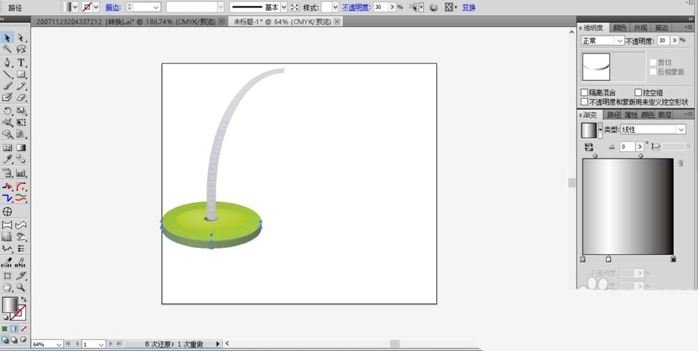The width and height of the screenshot is (698, 351).
Task: Select the Rotate tool
Action: coord(7,111)
